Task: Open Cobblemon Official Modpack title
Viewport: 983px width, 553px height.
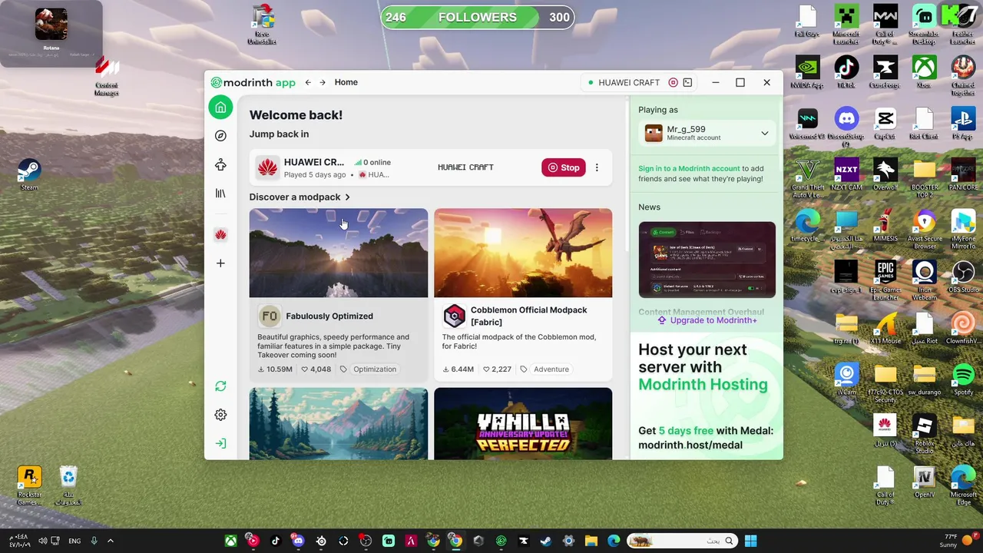Action: (x=528, y=316)
